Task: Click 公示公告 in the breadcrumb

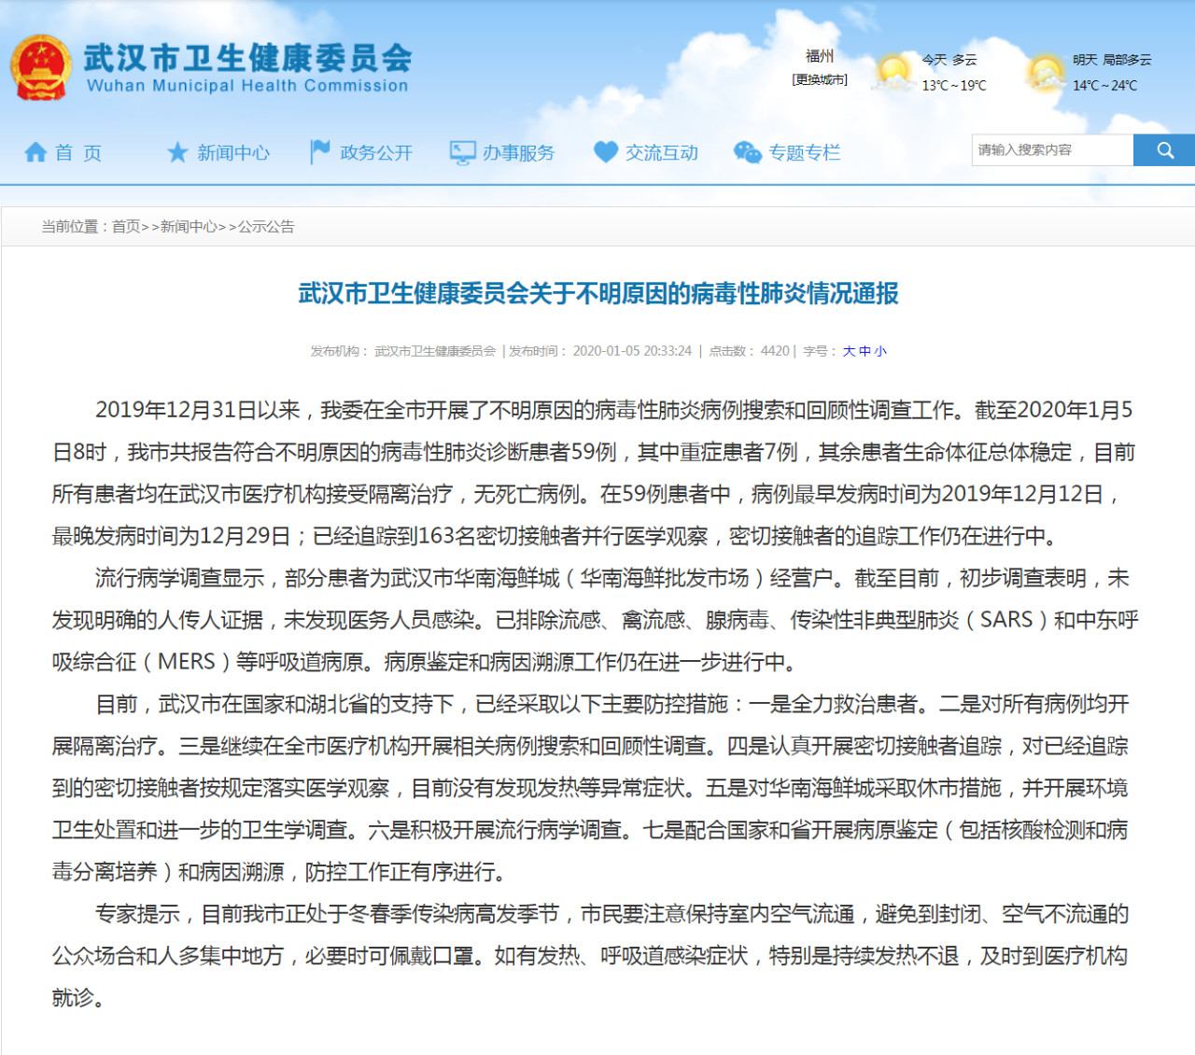Action: [266, 226]
